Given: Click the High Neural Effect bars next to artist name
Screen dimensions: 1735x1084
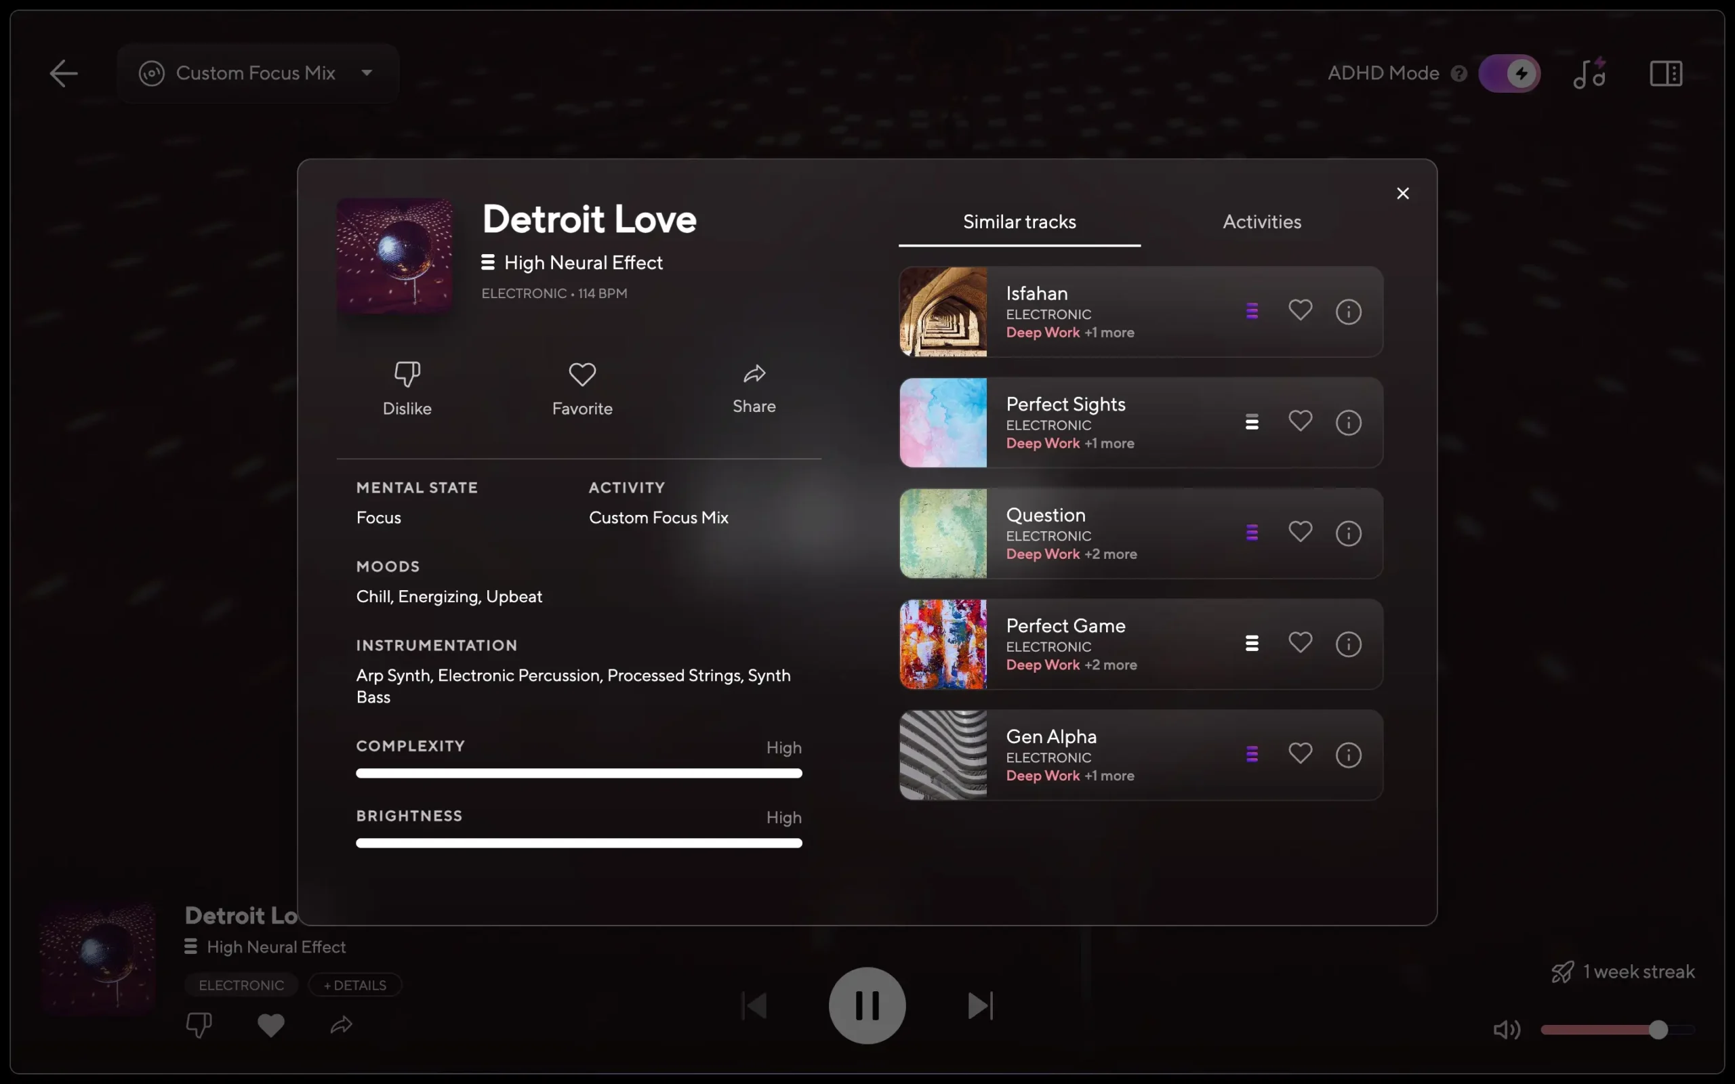Looking at the screenshot, I should [x=488, y=262].
